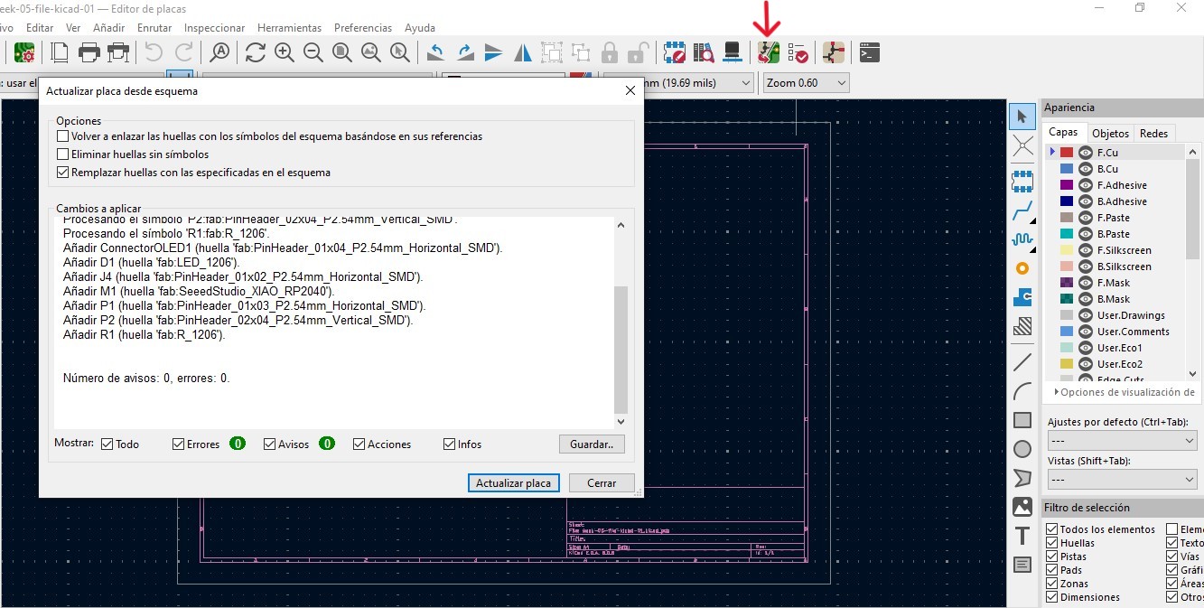
Task: Select the Draw rectangle tool
Action: (x=1022, y=420)
